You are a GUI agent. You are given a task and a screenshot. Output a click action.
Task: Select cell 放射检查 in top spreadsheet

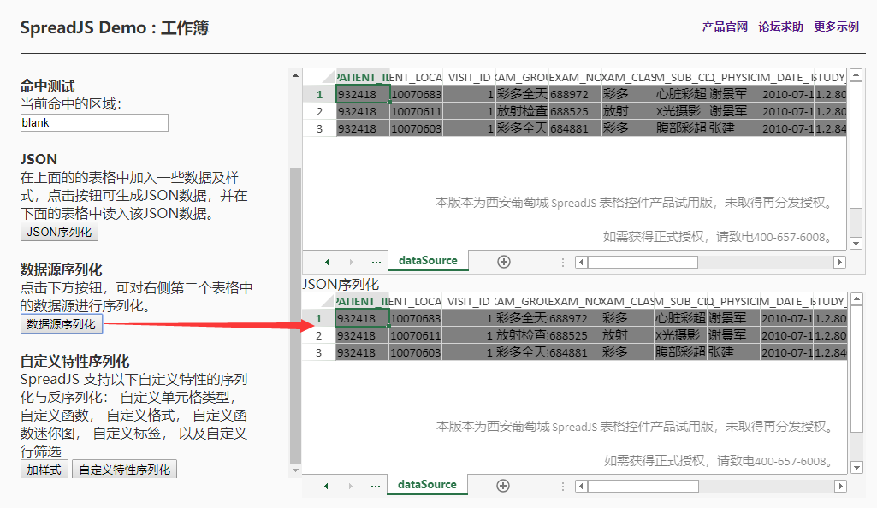[x=522, y=111]
